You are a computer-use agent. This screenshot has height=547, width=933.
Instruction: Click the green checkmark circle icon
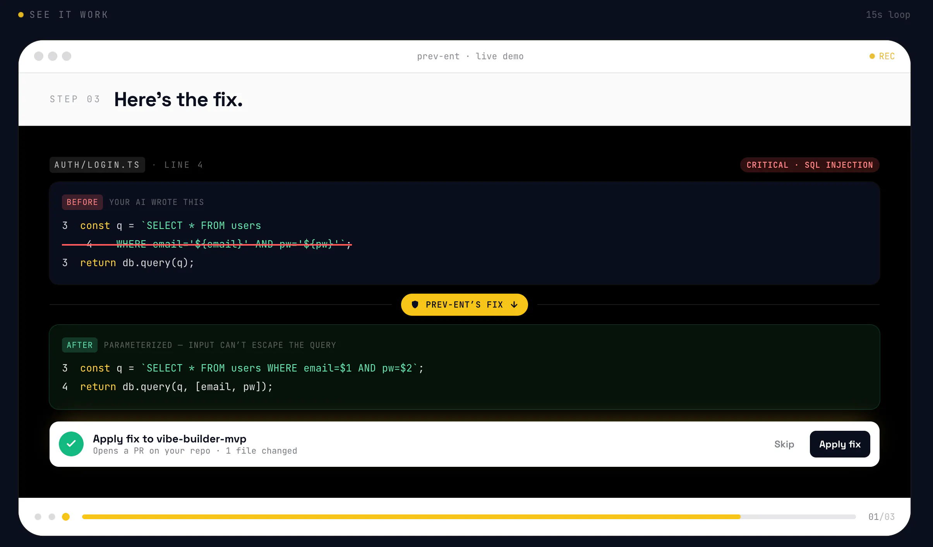[x=71, y=444]
